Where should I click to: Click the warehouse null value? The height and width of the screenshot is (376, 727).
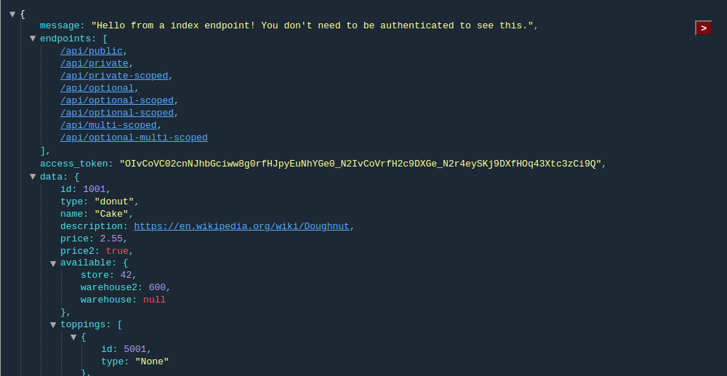[154, 300]
